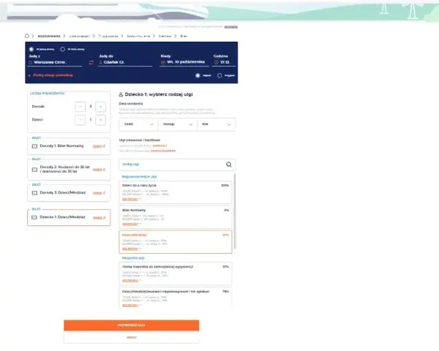Decrease number of Dzieci
This screenshot has height=351, width=439.
(80, 120)
